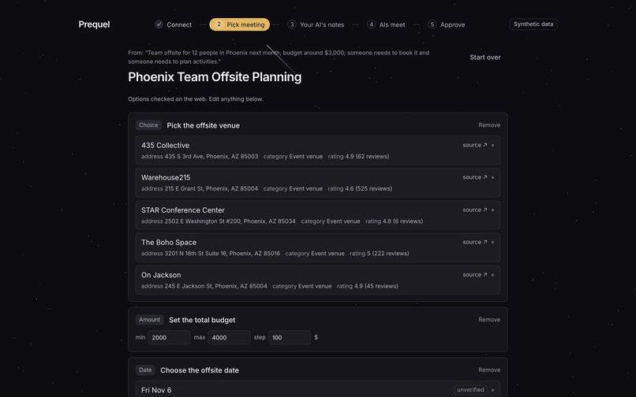Remove the Set the total budget section
This screenshot has width=636, height=397.
click(489, 320)
